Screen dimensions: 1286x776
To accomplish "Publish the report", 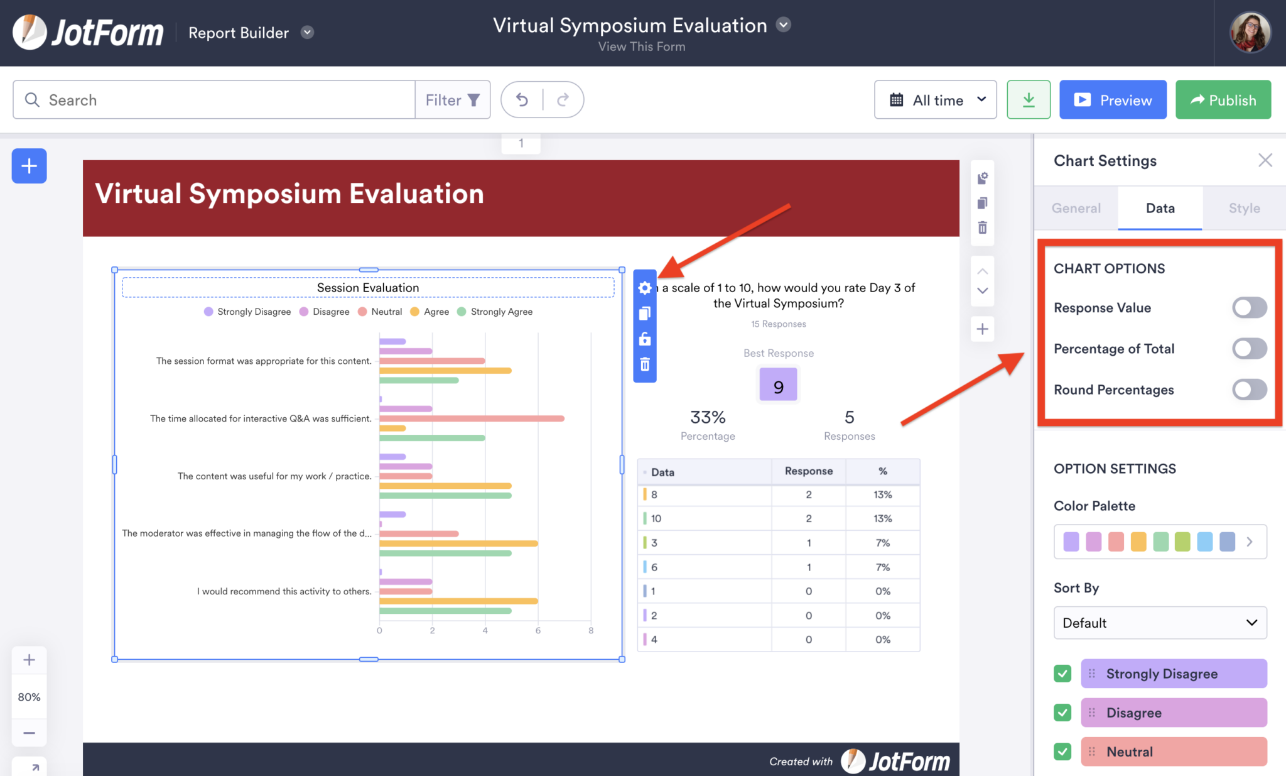I will [x=1221, y=99].
